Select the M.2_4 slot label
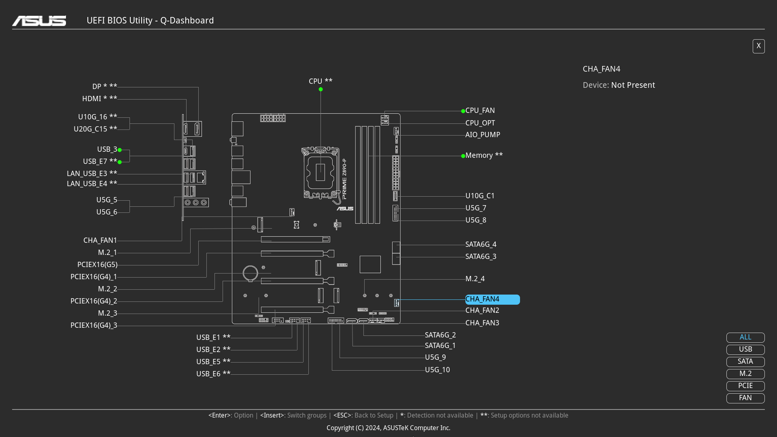Screen dimensions: 777x437 click(475, 279)
